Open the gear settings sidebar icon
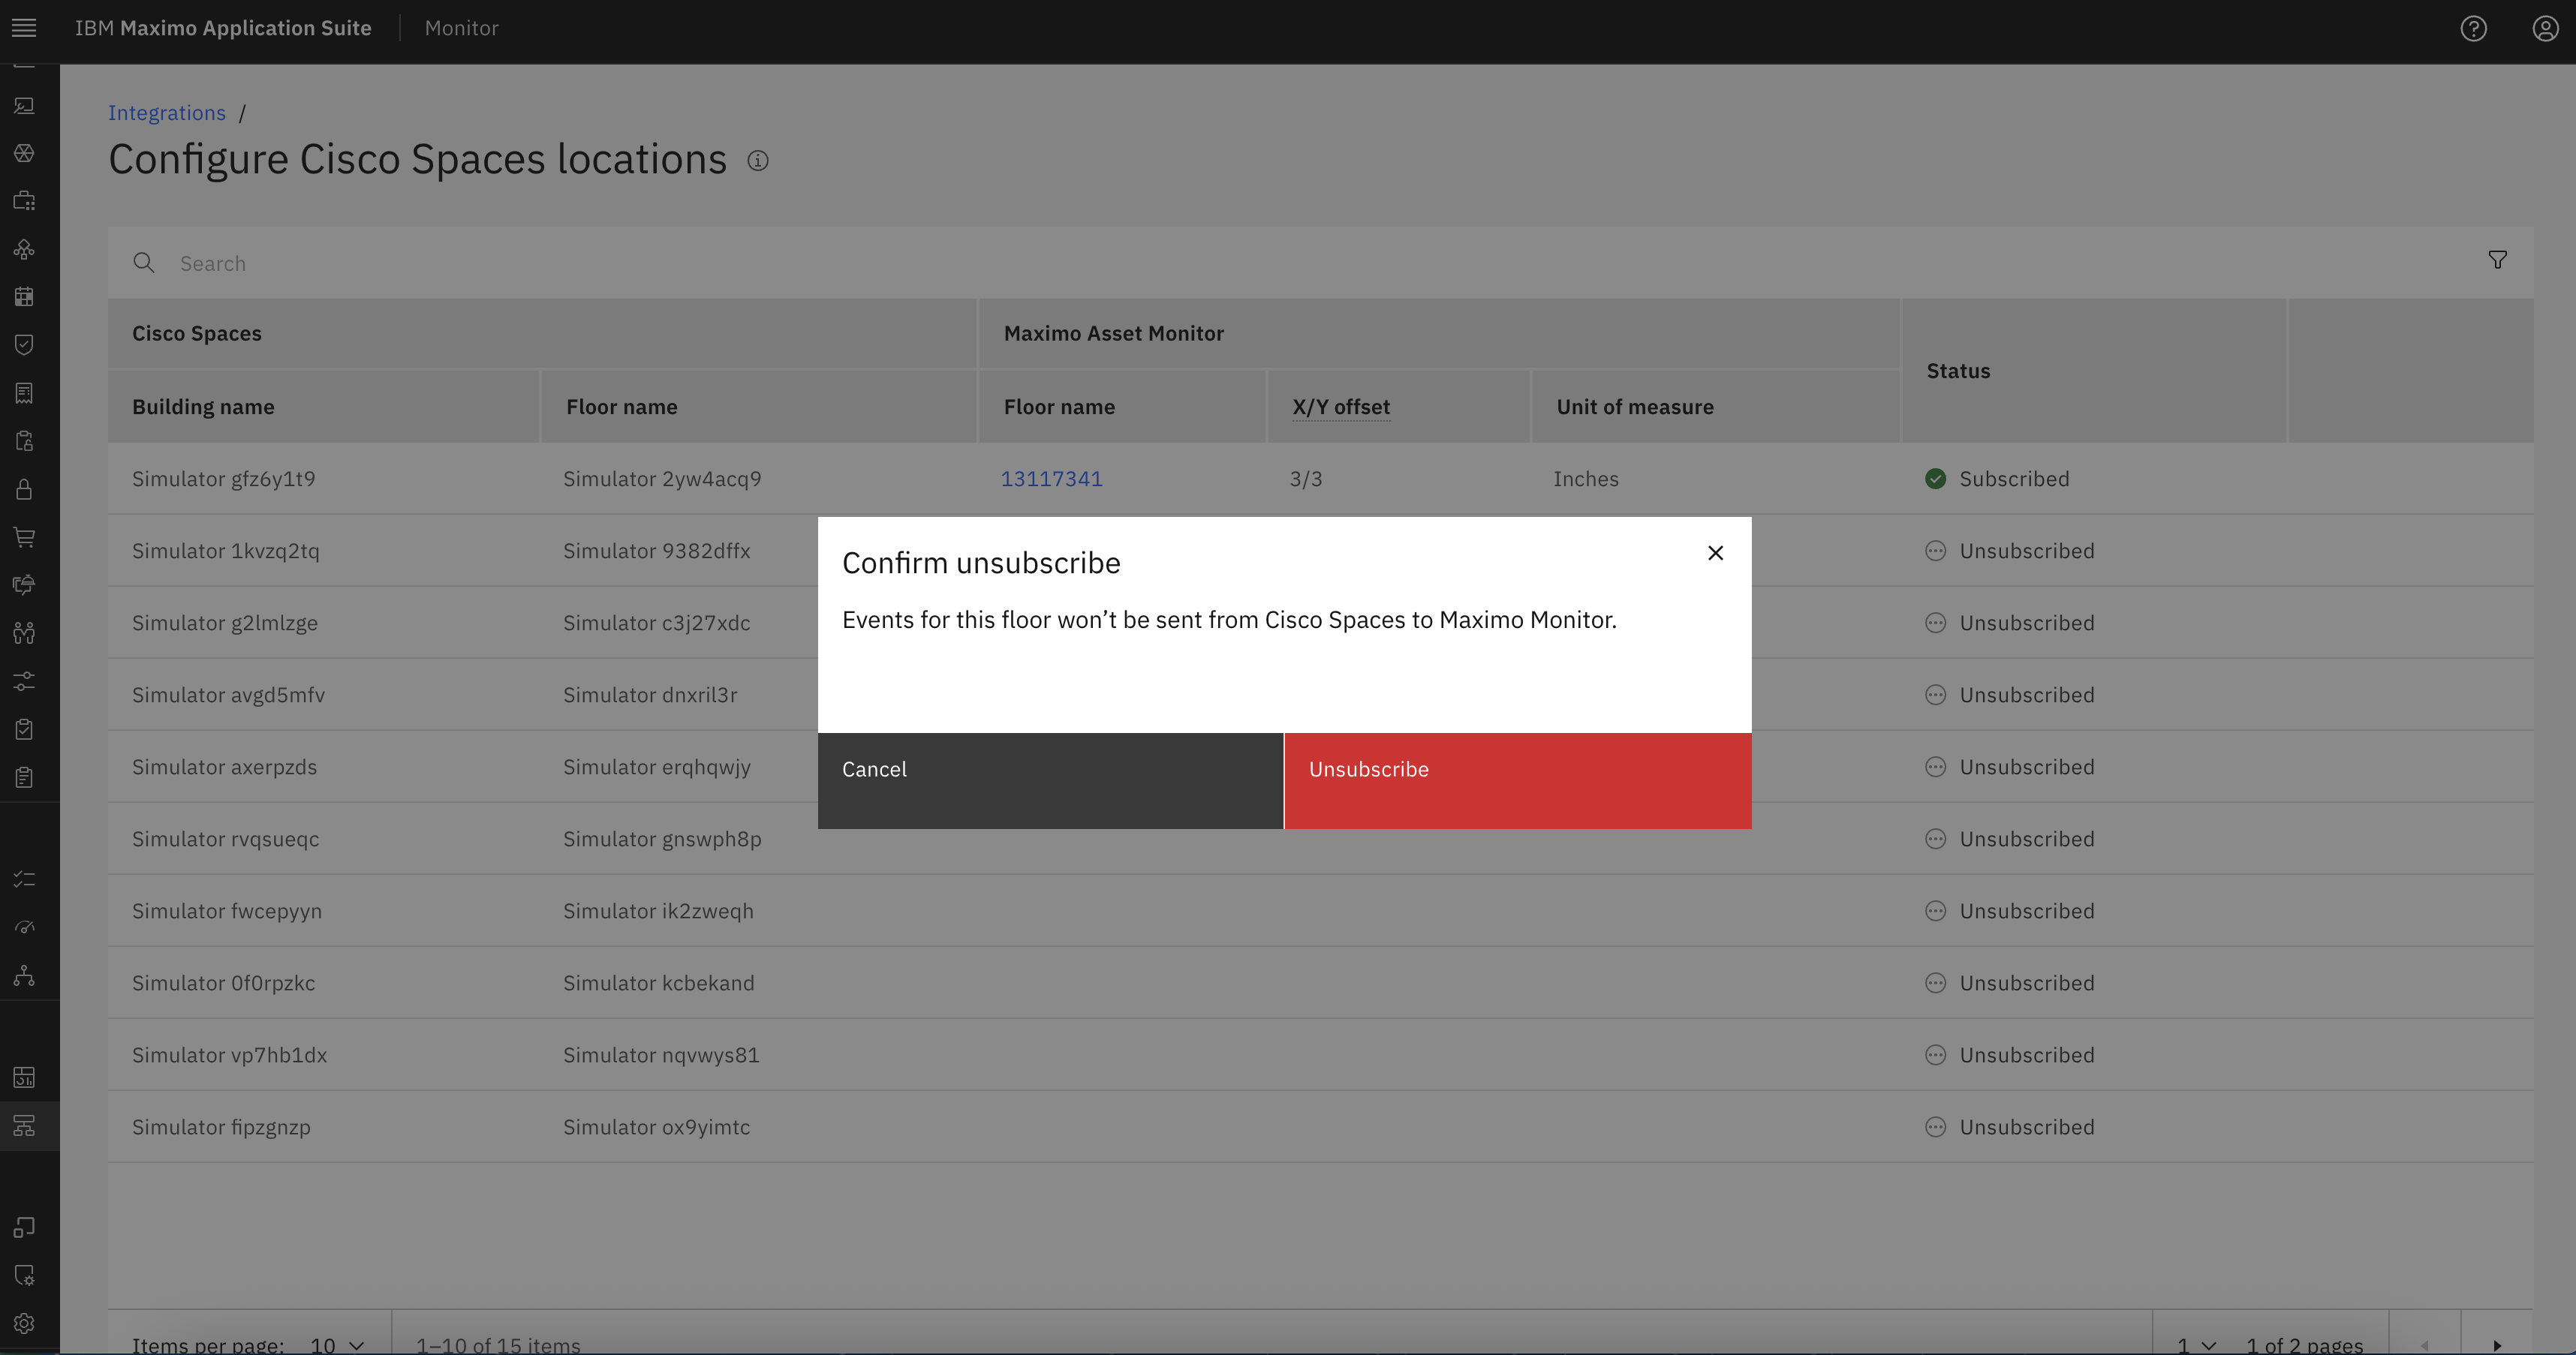 pyautogui.click(x=24, y=1323)
